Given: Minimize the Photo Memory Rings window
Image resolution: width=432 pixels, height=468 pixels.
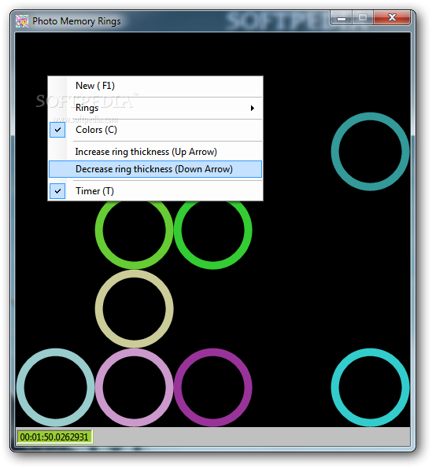Looking at the screenshot, I should coord(342,18).
